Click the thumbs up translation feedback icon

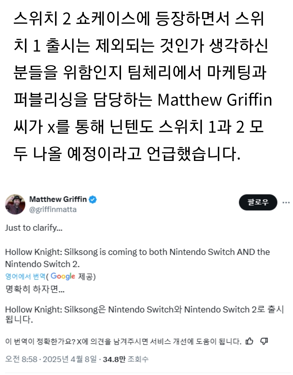coord(249,341)
